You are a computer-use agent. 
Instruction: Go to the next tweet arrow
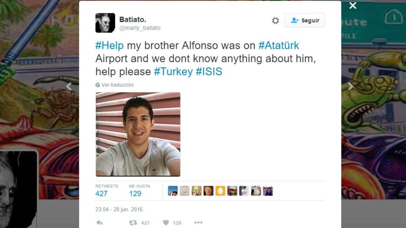pos(350,86)
